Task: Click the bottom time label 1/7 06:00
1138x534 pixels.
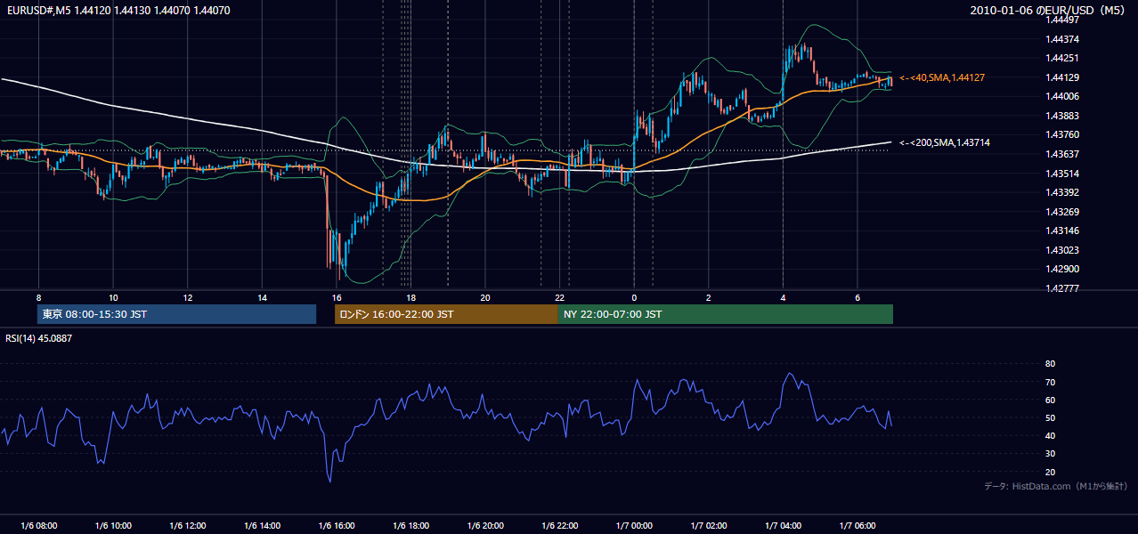Action: pos(858,526)
